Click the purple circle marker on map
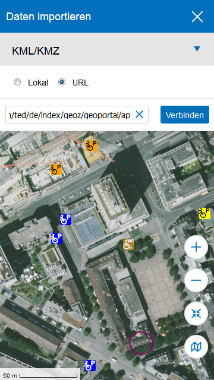The width and height of the screenshot is (214, 380). pyautogui.click(x=141, y=343)
